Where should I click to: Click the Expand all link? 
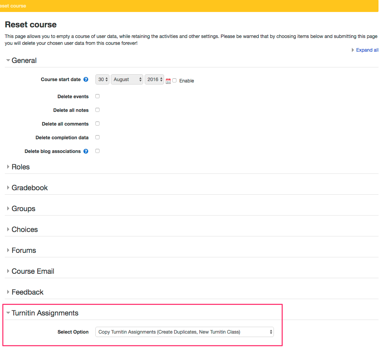(x=367, y=50)
